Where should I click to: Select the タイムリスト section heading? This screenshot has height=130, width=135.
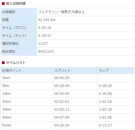point(16,63)
